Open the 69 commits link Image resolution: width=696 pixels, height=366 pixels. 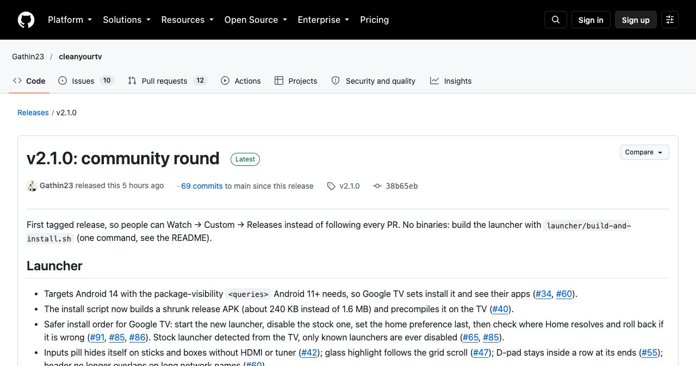[x=202, y=186]
